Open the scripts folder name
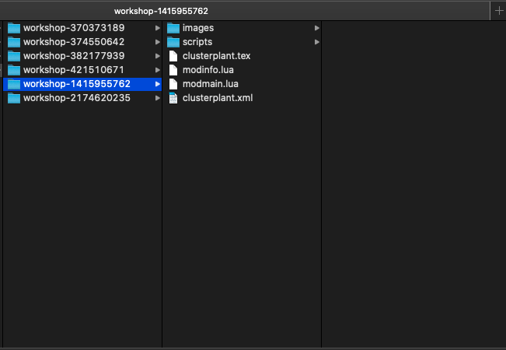The height and width of the screenshot is (350, 506). 197,42
